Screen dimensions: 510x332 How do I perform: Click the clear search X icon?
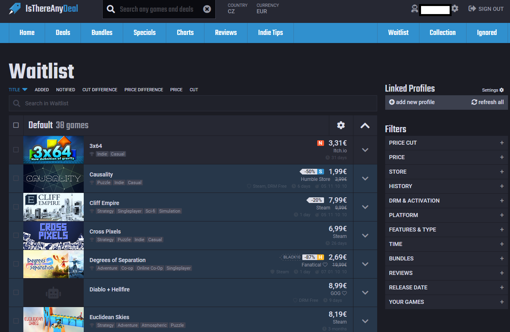click(x=207, y=9)
